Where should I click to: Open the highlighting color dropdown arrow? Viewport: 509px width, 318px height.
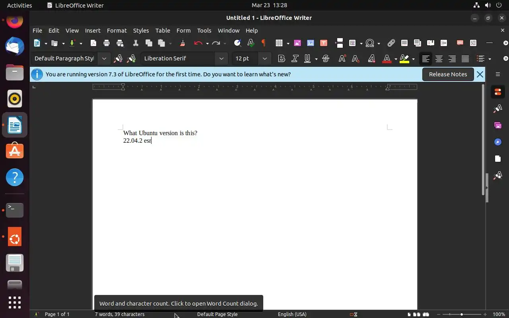[x=413, y=59]
